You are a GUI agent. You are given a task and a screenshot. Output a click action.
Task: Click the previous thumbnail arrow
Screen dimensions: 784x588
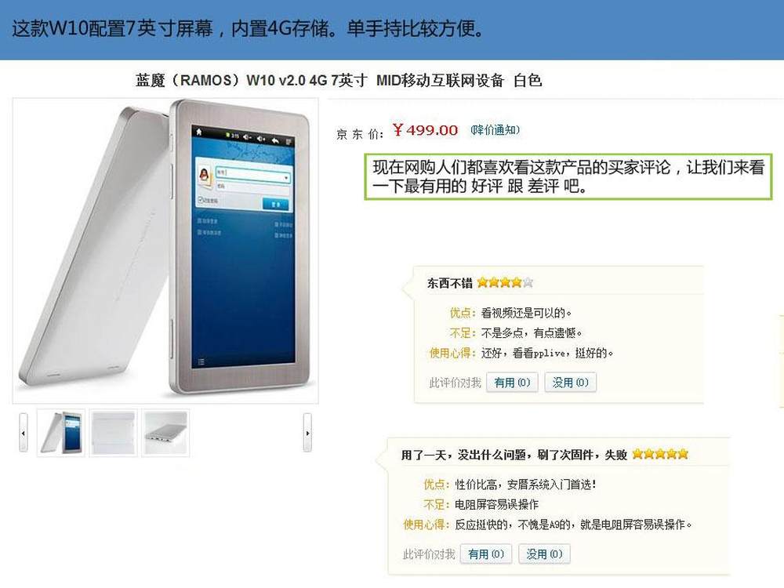24,433
